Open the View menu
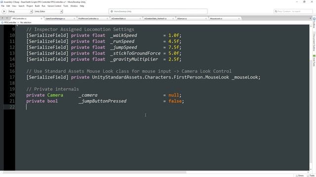Screen dimensions: 316x177 click(x=14, y=6)
